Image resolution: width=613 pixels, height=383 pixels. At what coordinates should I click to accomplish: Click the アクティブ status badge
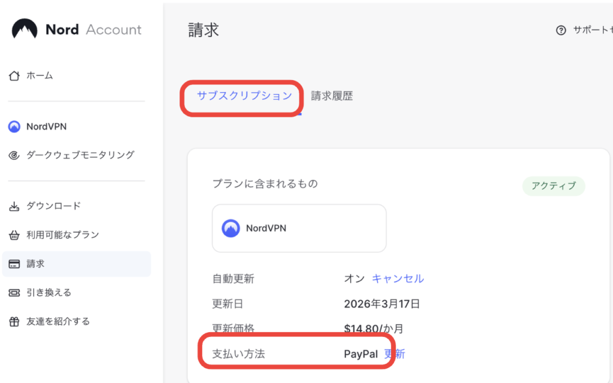click(554, 186)
